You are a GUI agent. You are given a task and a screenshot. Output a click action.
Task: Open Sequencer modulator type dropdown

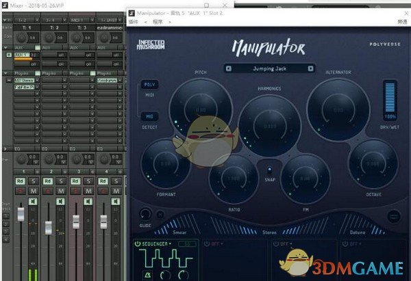tap(156, 244)
